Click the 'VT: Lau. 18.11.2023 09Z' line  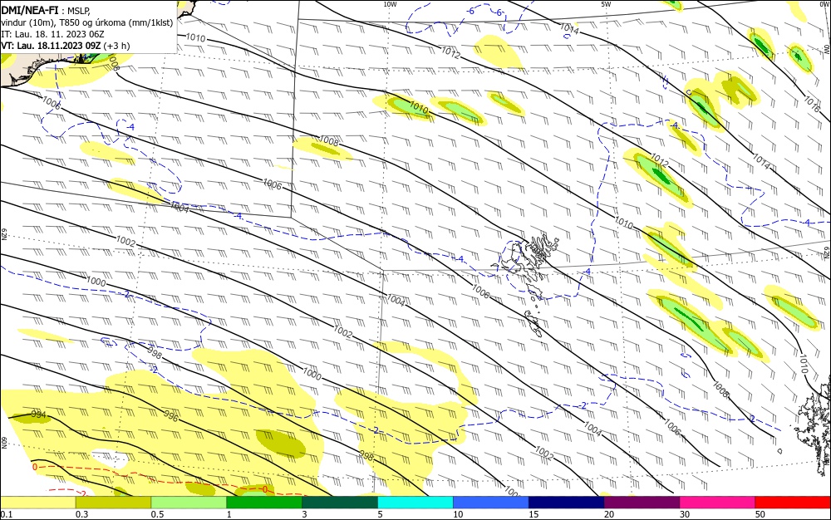51,46
